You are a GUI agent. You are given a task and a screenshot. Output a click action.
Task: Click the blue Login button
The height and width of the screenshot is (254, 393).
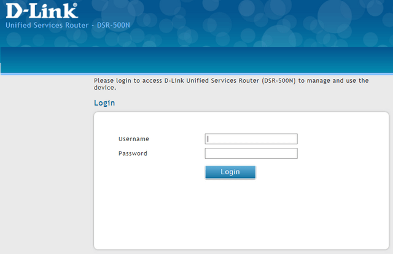[x=230, y=172]
